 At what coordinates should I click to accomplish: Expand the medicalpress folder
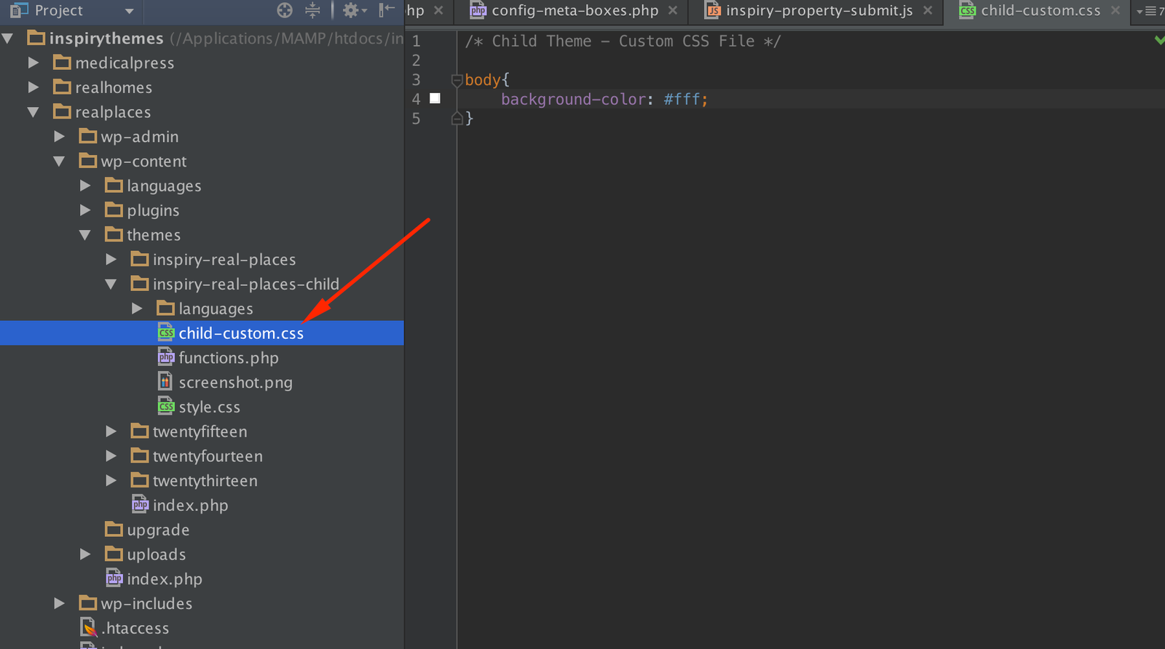click(x=33, y=63)
